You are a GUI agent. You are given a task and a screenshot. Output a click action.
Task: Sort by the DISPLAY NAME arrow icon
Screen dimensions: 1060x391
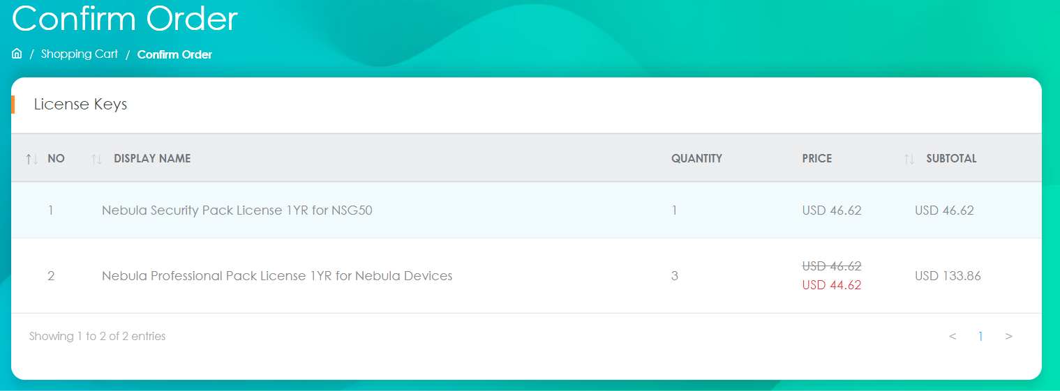tap(97, 159)
